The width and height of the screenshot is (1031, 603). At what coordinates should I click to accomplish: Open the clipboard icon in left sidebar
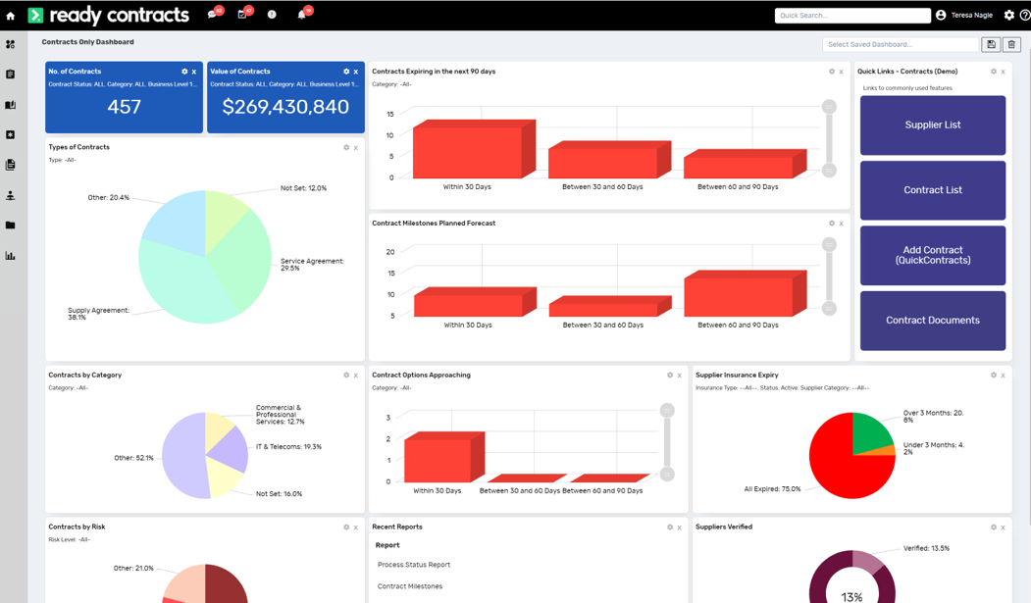click(11, 75)
